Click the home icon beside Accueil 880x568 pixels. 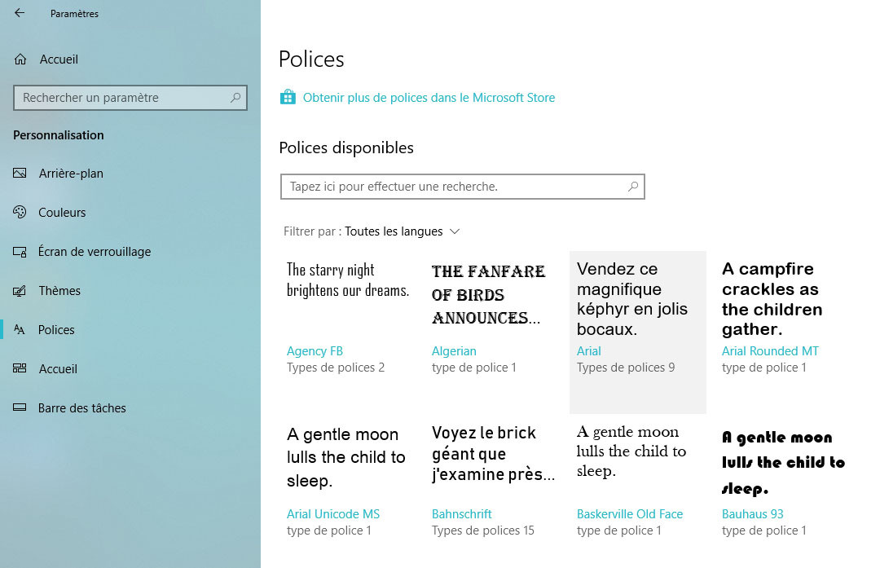point(20,59)
